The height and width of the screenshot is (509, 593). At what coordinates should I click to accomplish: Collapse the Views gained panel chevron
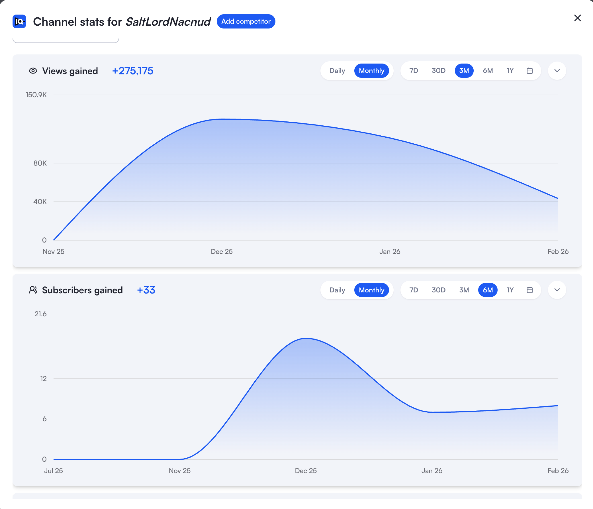[557, 71]
